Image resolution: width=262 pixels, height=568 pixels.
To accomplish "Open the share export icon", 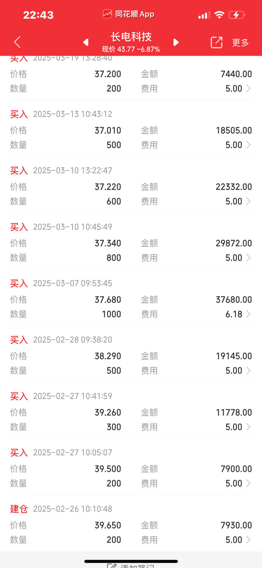I will [x=216, y=42].
